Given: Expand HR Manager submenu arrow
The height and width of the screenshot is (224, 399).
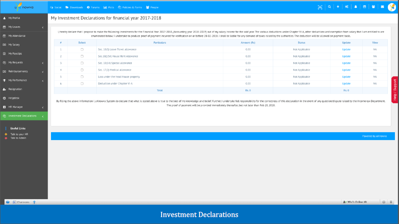Looking at the screenshot, I should pos(43,107).
